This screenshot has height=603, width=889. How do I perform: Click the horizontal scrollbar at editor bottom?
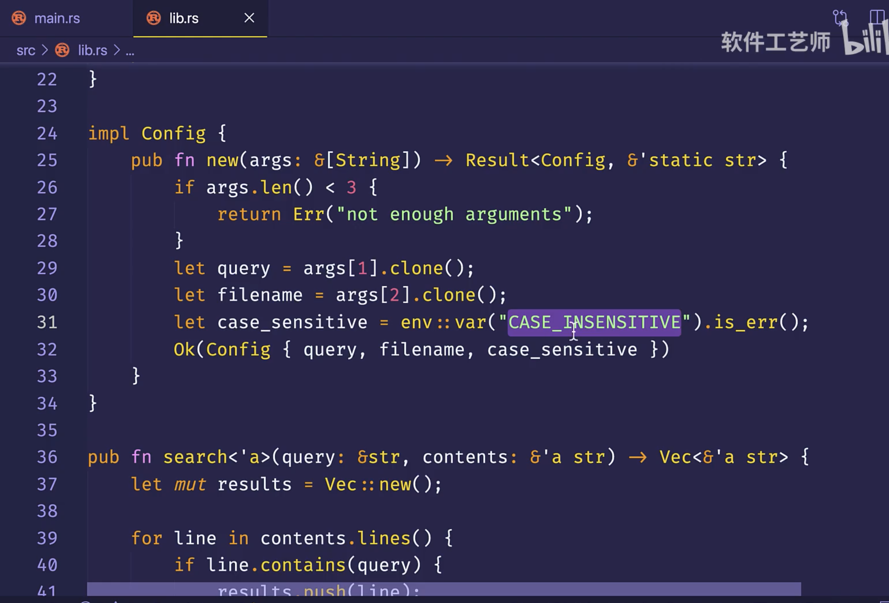pos(444,589)
